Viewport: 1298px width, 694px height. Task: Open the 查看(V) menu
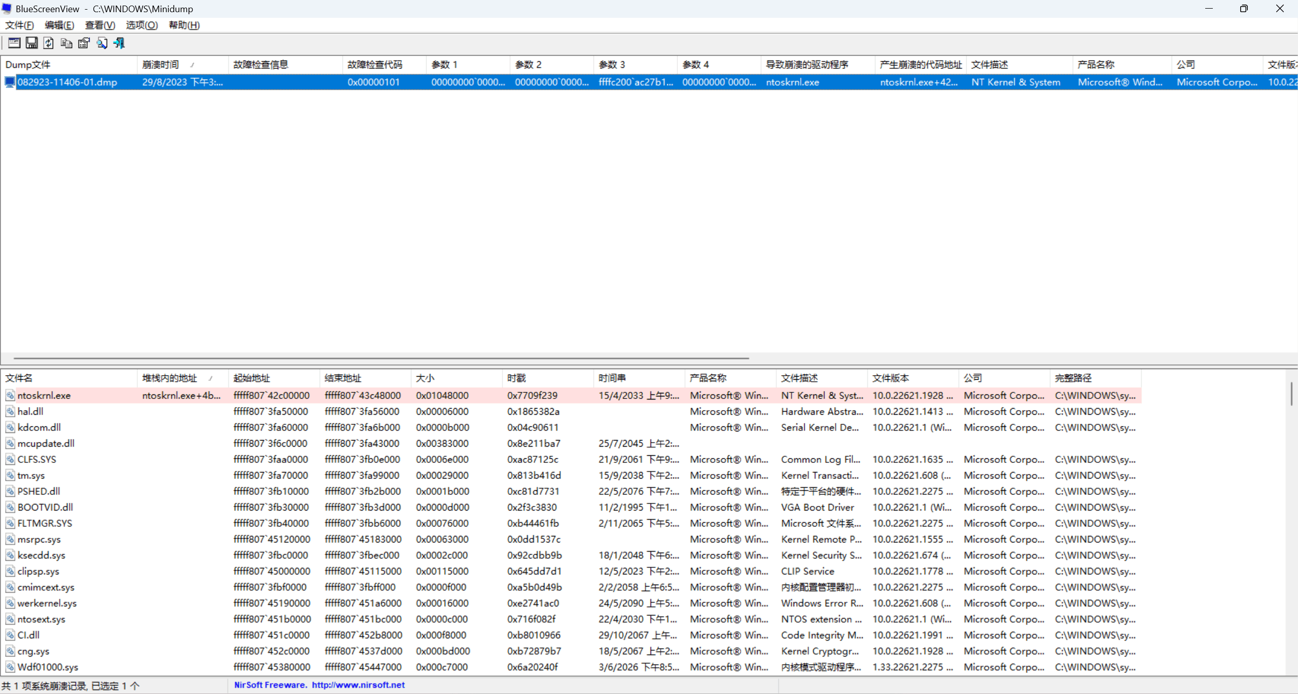[x=100, y=25]
